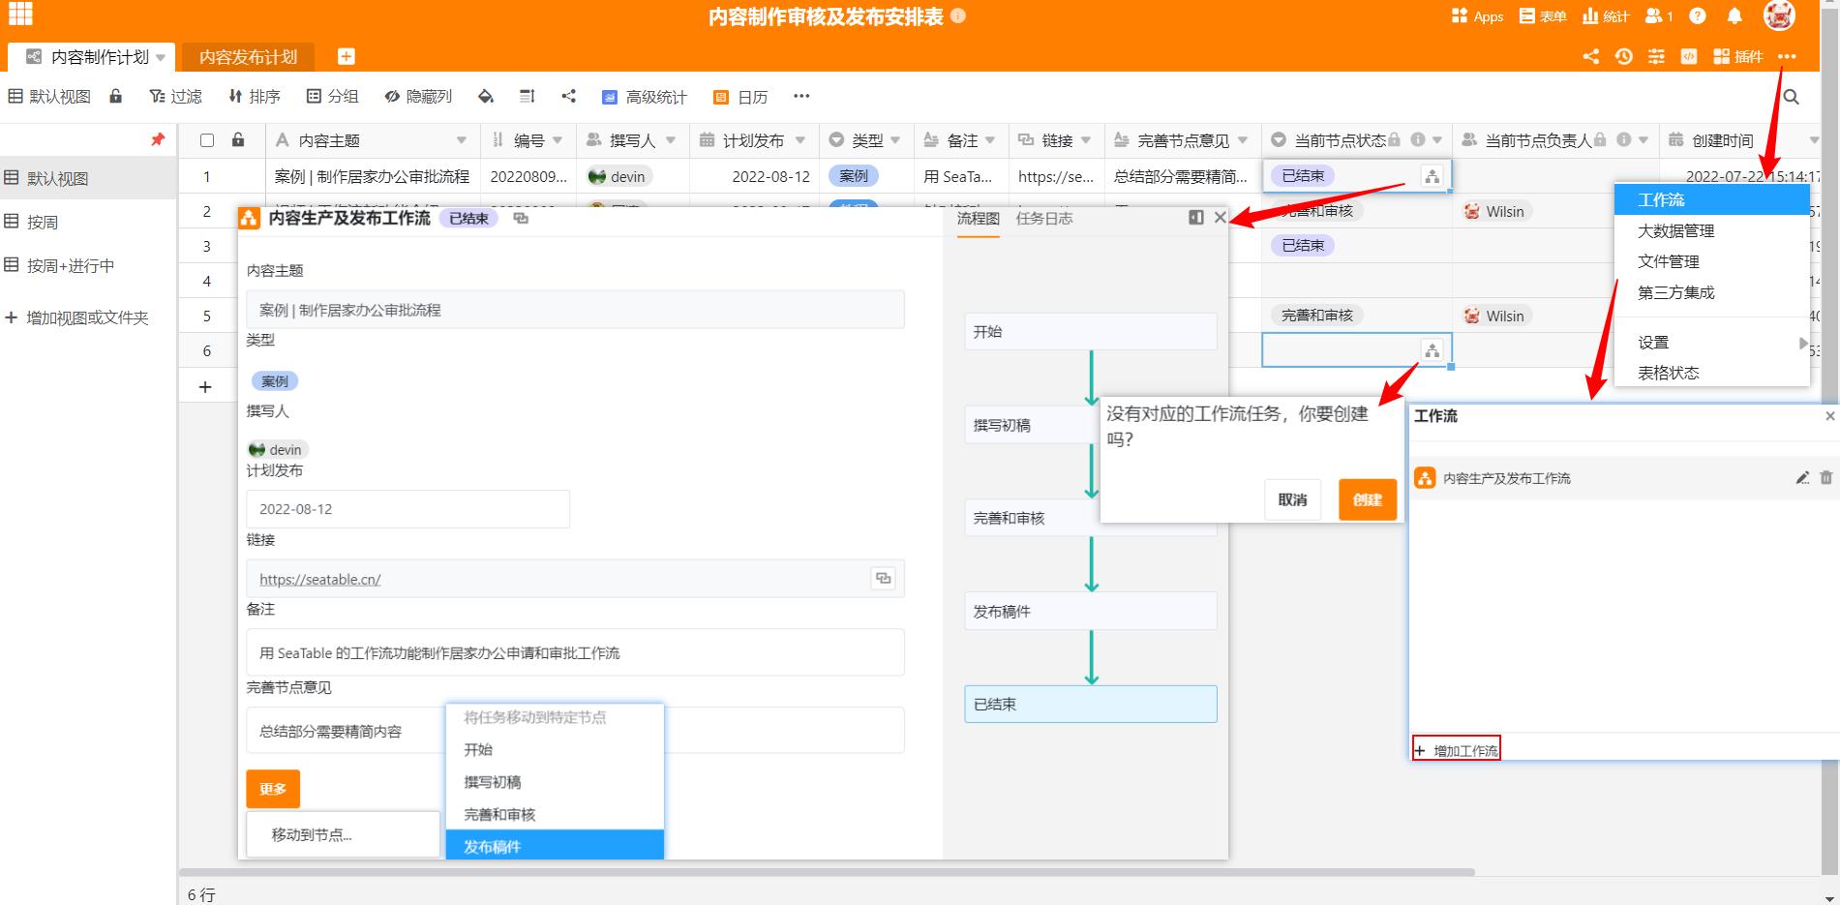Click 增加工作流 at the panel bottom
Image resolution: width=1840 pixels, height=905 pixels.
pos(1456,750)
